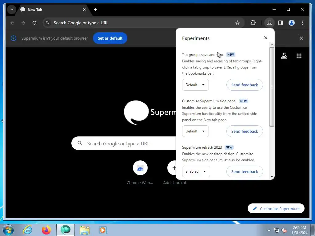Open Windows Explorer from taskbar
315x236 pixels.
pos(85,230)
